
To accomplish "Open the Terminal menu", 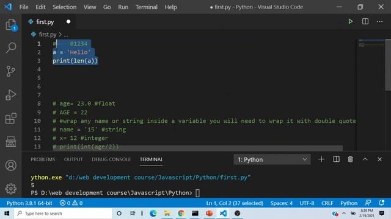I will (x=147, y=7).
